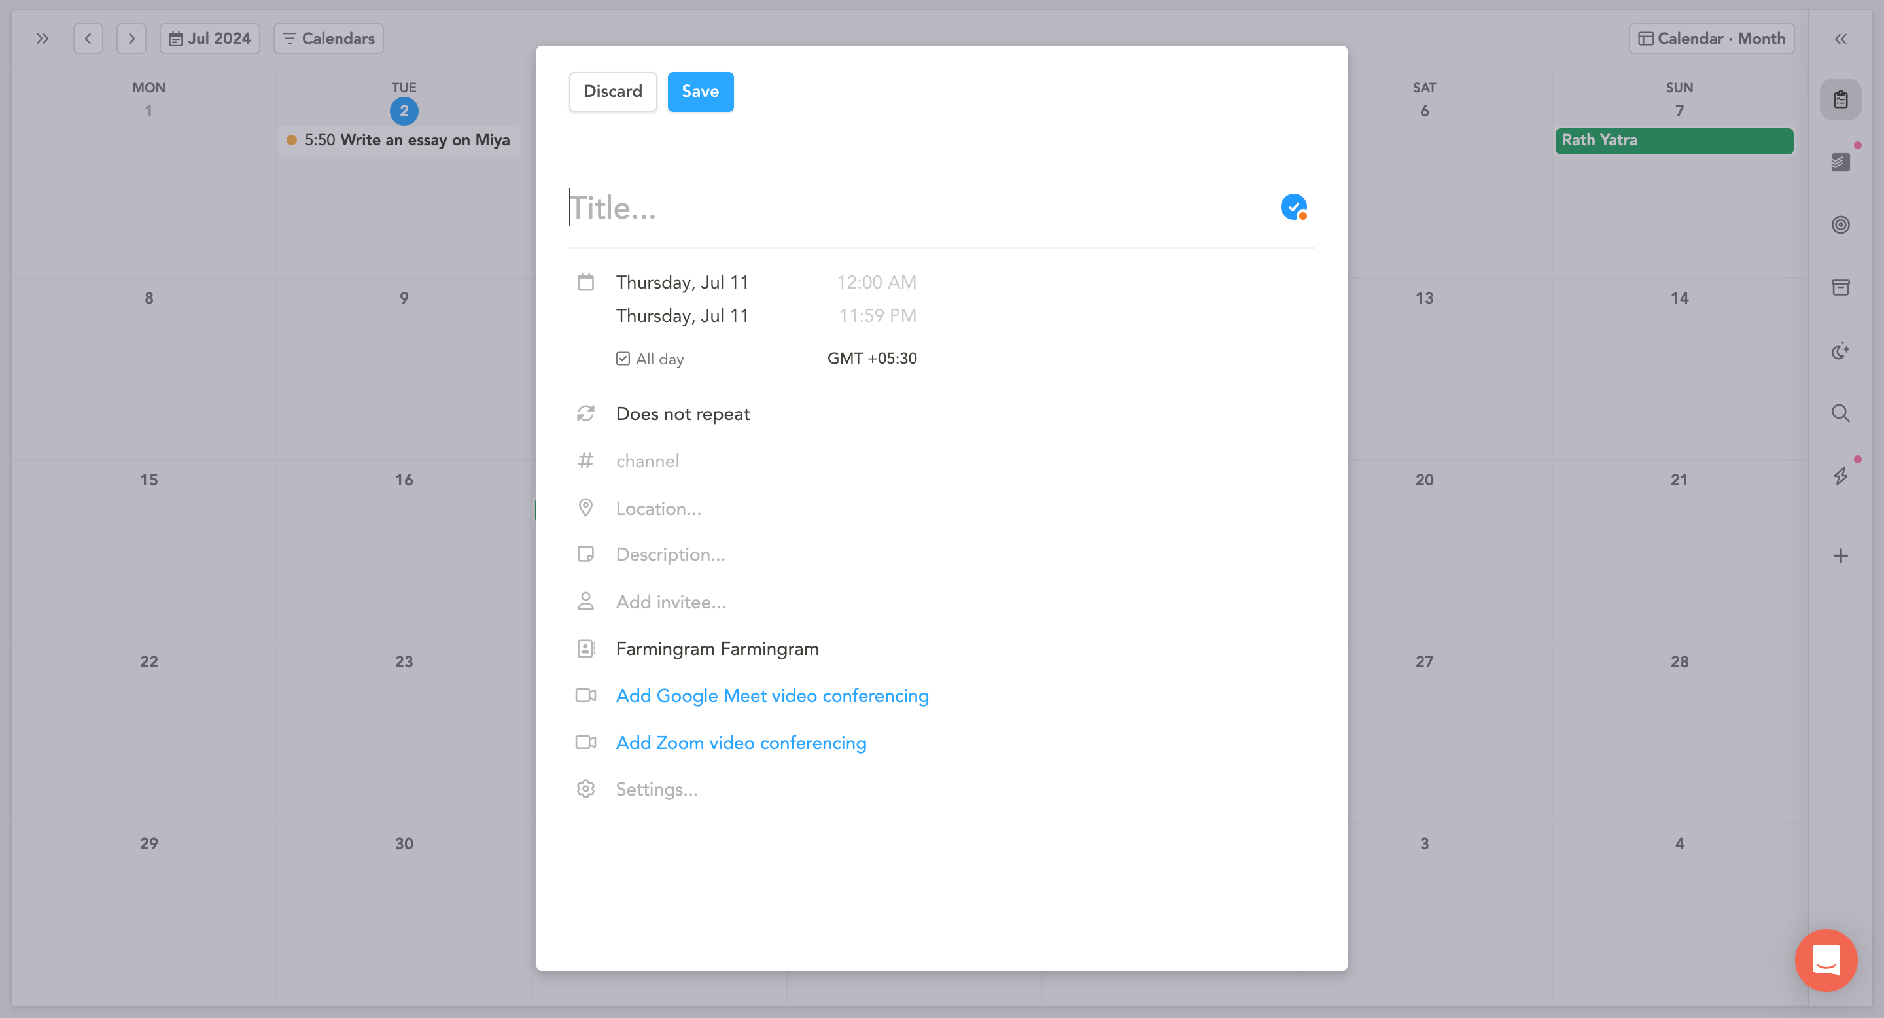Image resolution: width=1884 pixels, height=1018 pixels.
Task: Change the start date Thursday, Jul 11
Action: pos(682,282)
